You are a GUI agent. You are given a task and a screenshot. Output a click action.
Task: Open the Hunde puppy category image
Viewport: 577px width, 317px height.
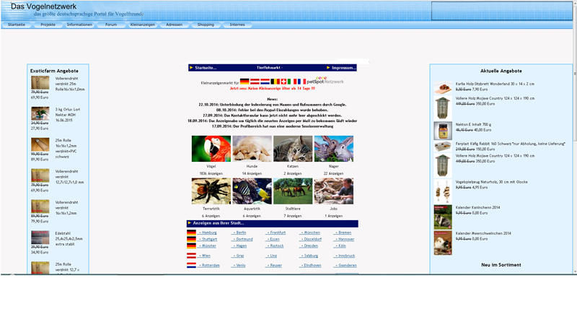pos(252,149)
